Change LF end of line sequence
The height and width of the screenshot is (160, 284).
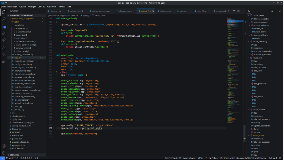(206, 158)
